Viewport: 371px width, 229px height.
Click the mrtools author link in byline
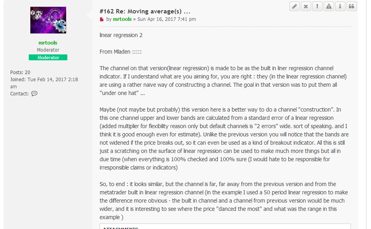pos(122,19)
